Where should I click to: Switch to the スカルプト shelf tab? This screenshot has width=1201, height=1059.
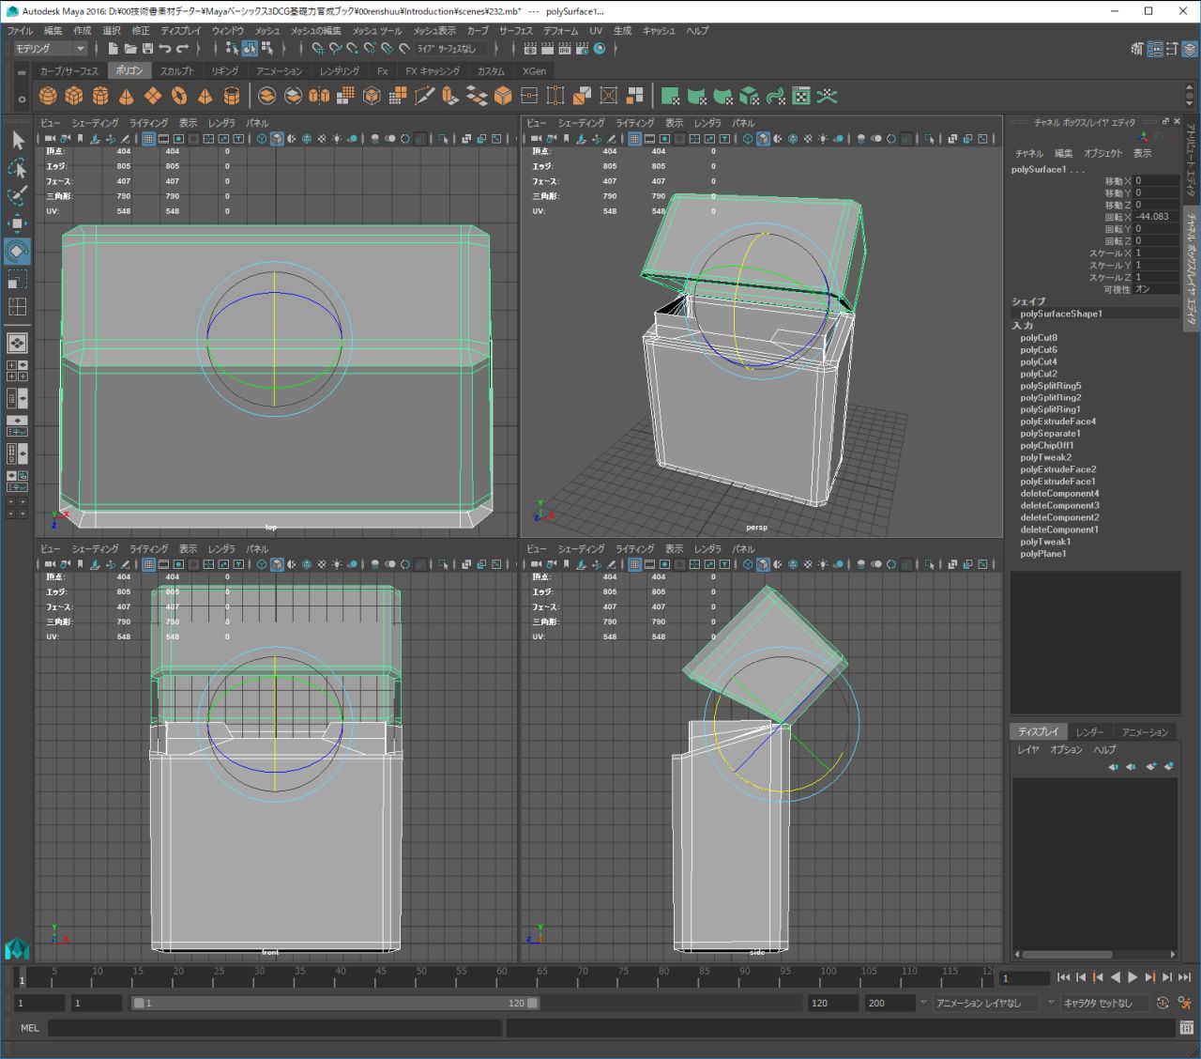tap(176, 71)
